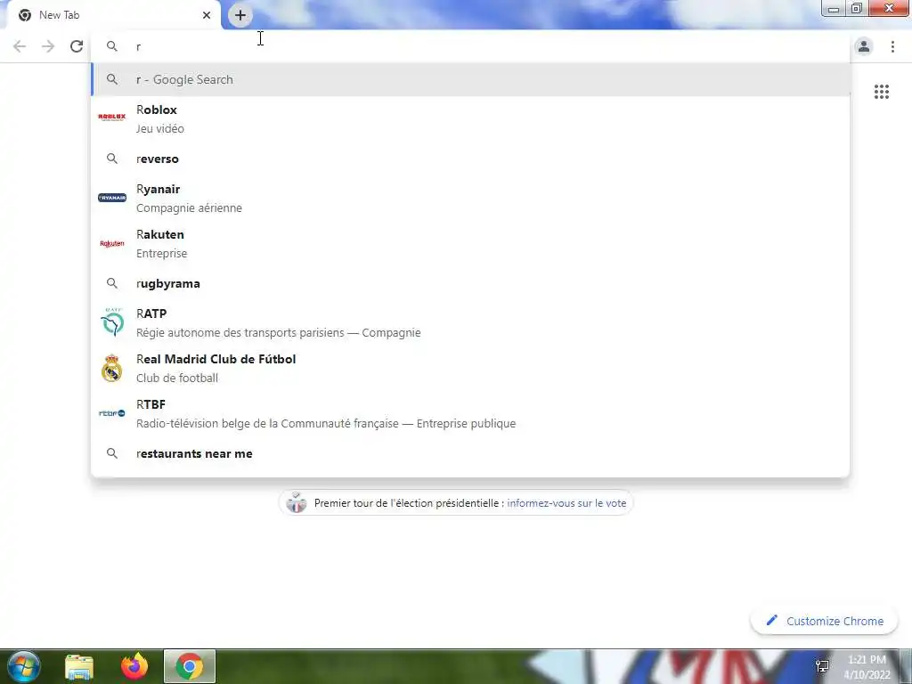The height and width of the screenshot is (684, 912).
Task: Click 'Régie autonome des transports parisiens' text
Action: [240, 333]
